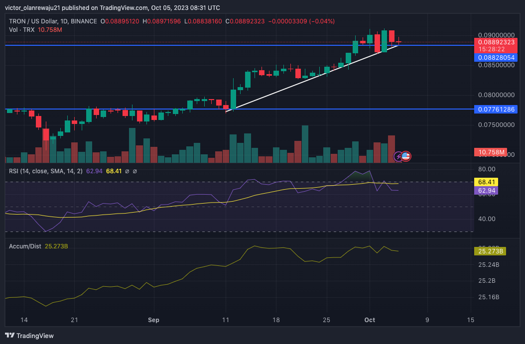Screen dimensions: 525x344
Task: Click the volume value 10.758M in legend
Action: pos(50,30)
